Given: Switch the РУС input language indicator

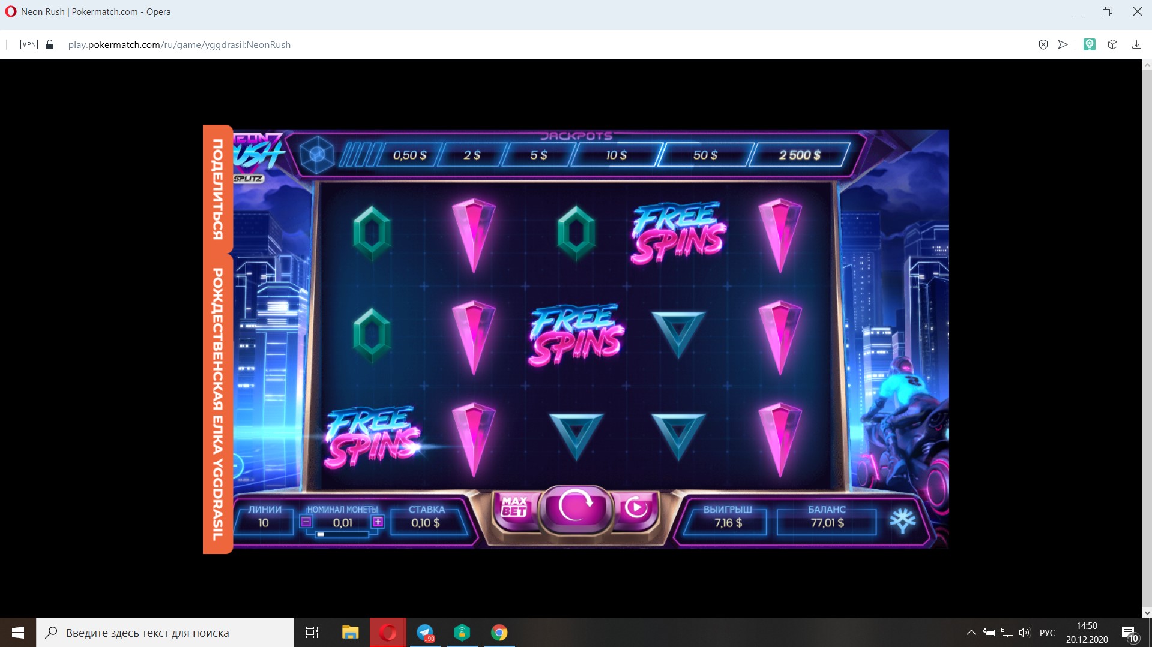Looking at the screenshot, I should pos(1048,633).
